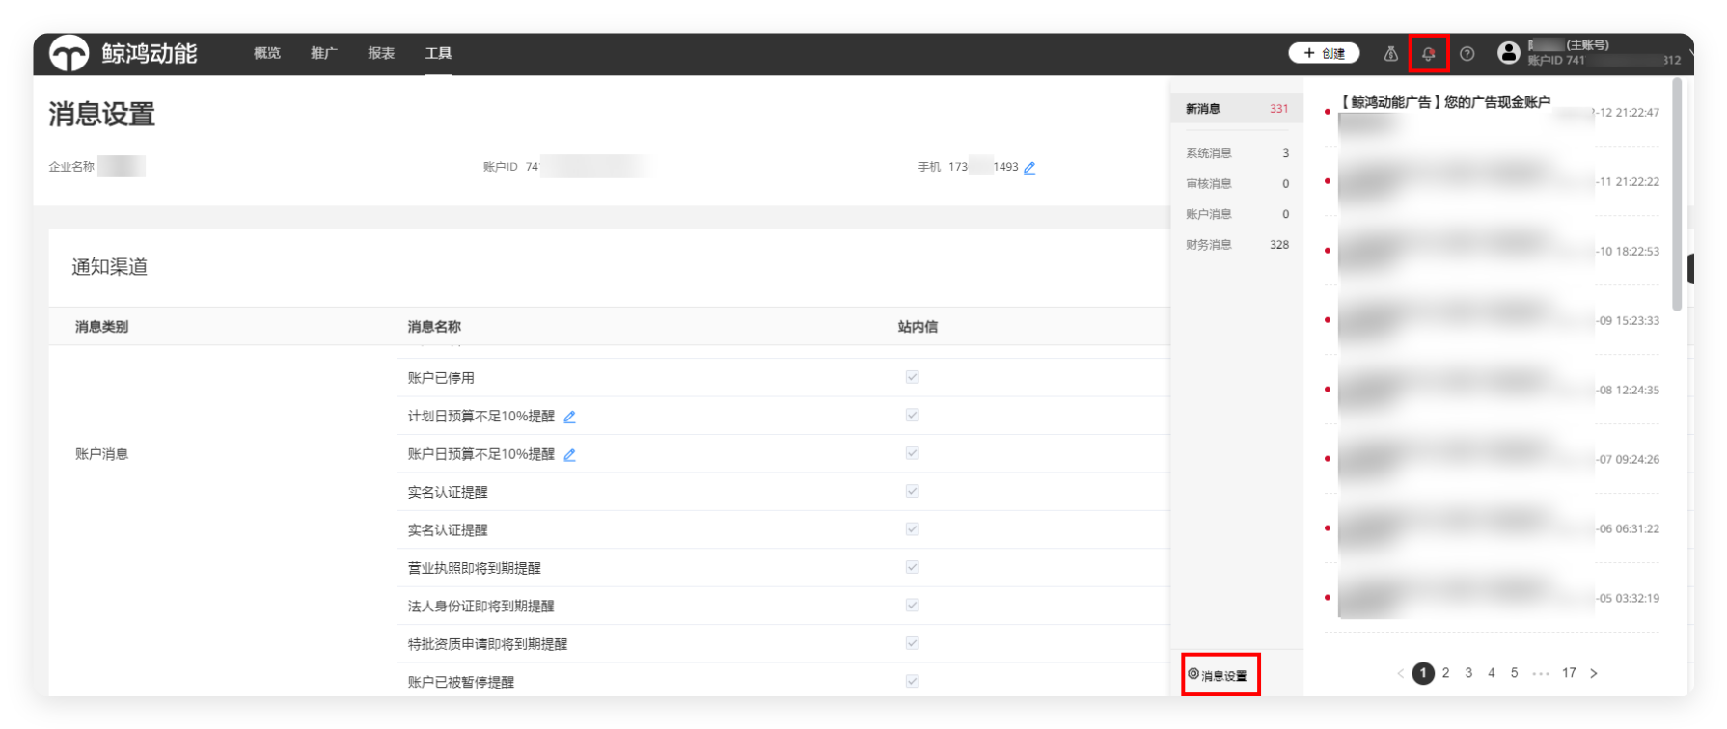
Task: Toggle the 账户已停用 站内信 checkbox
Action: click(912, 377)
